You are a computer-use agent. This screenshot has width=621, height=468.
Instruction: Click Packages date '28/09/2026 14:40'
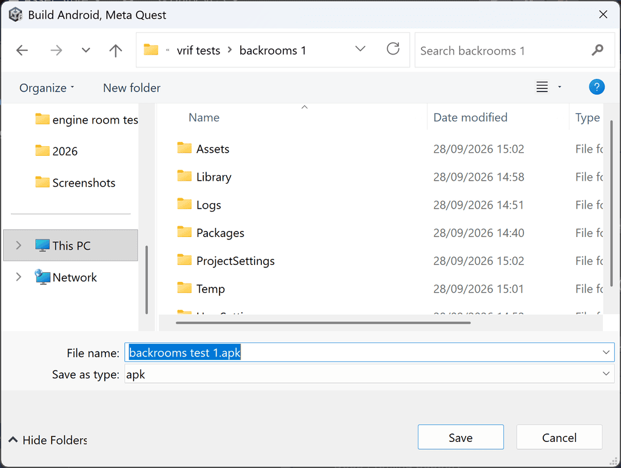coord(478,233)
